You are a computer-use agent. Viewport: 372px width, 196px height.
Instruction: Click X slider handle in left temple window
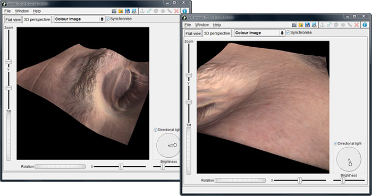tap(300, 181)
